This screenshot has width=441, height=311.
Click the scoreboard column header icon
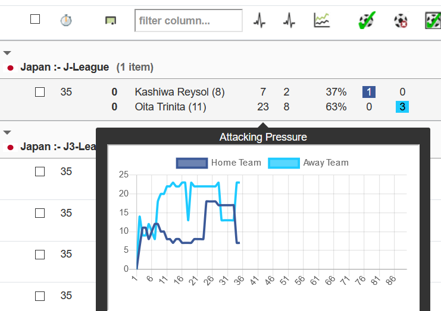click(110, 21)
